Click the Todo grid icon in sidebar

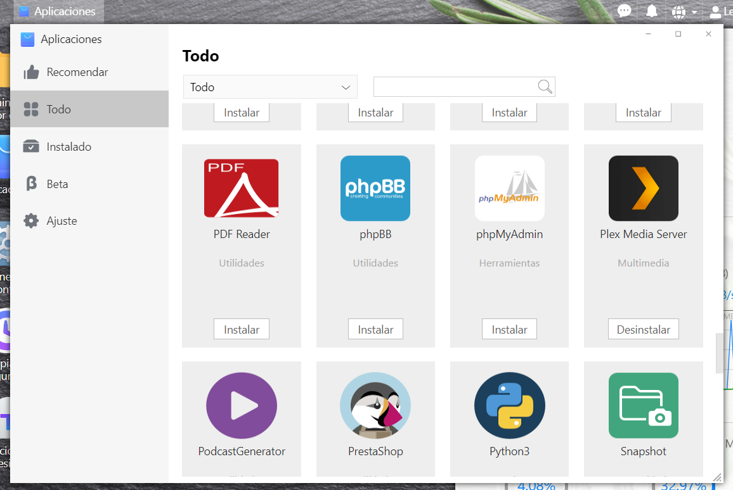pos(31,109)
